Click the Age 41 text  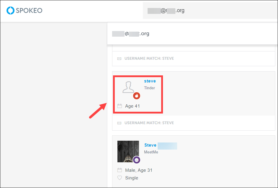[x=132, y=106]
